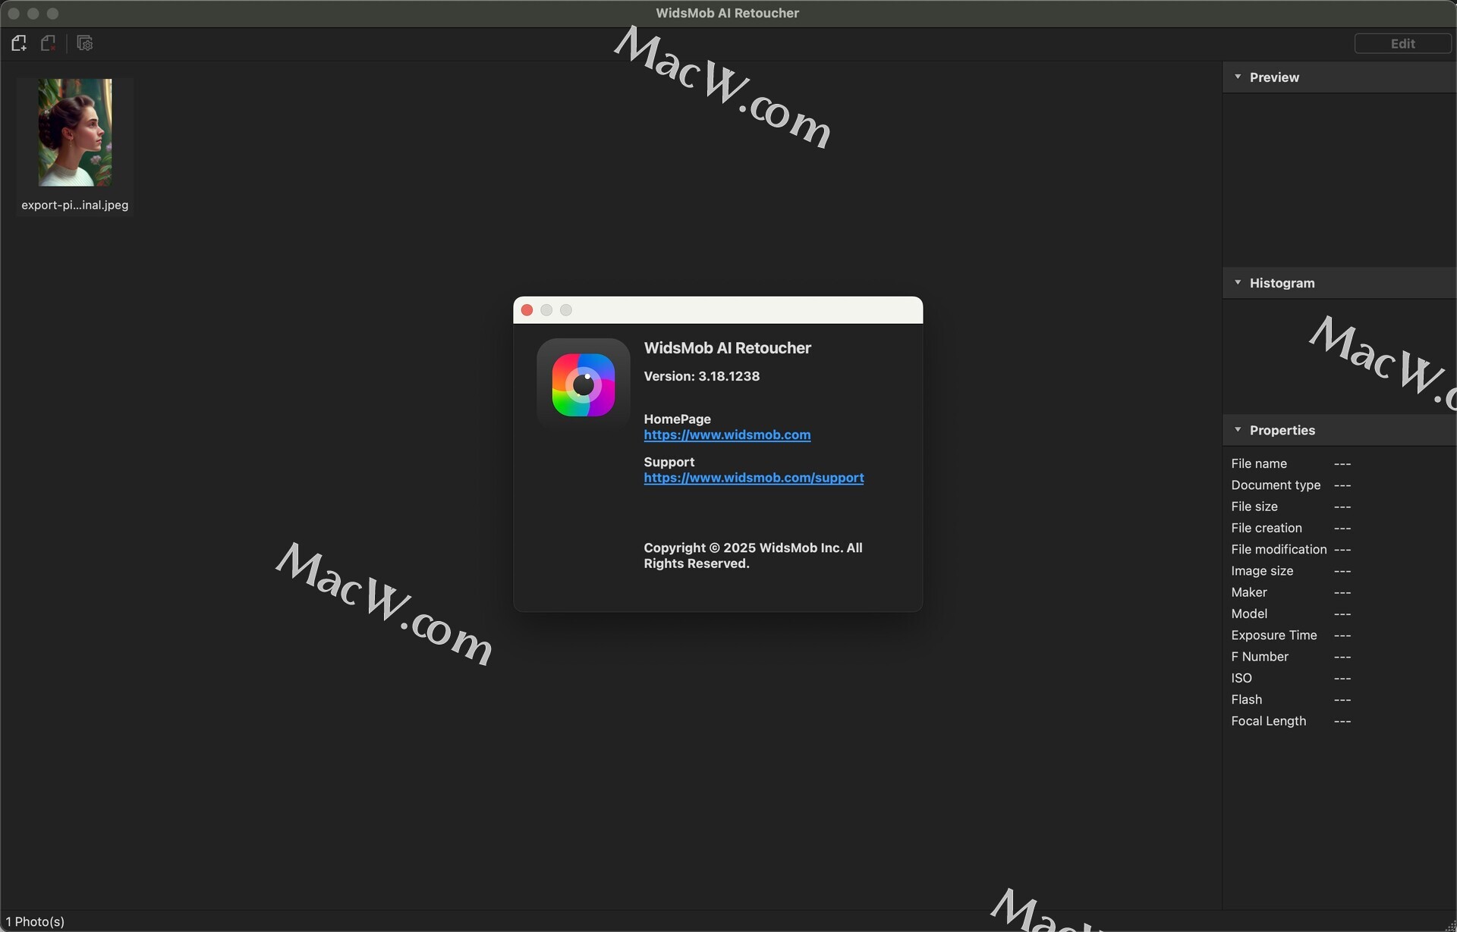
Task: Close the About dialog with red button
Action: coord(527,310)
